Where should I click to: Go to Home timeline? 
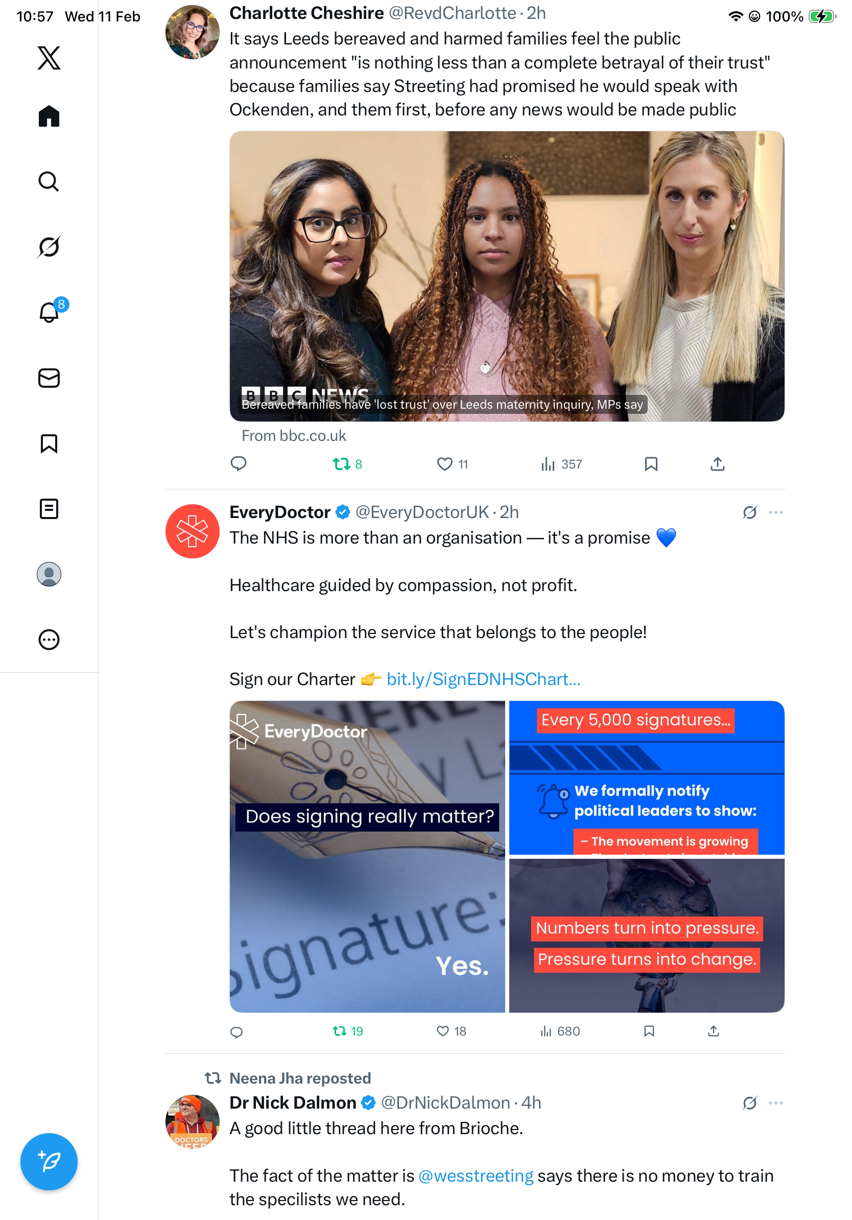[x=49, y=116]
